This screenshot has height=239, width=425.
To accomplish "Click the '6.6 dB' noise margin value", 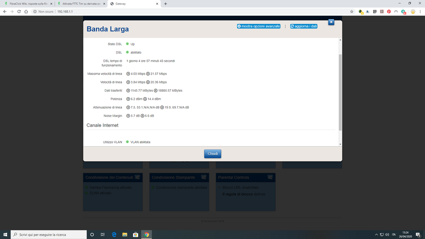I will (x=149, y=116).
